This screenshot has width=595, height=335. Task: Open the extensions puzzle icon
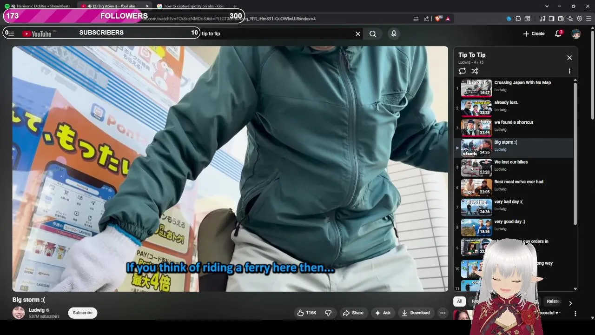[518, 19]
